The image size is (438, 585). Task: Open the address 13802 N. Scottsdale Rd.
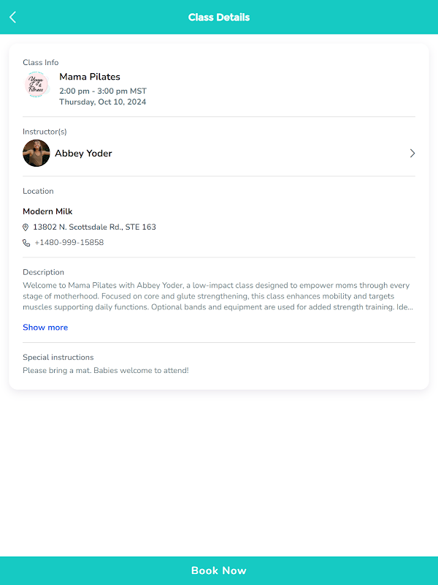tap(94, 227)
